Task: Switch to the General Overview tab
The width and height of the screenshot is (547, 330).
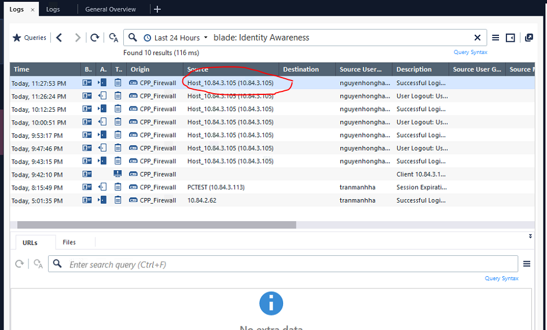Action: point(111,9)
